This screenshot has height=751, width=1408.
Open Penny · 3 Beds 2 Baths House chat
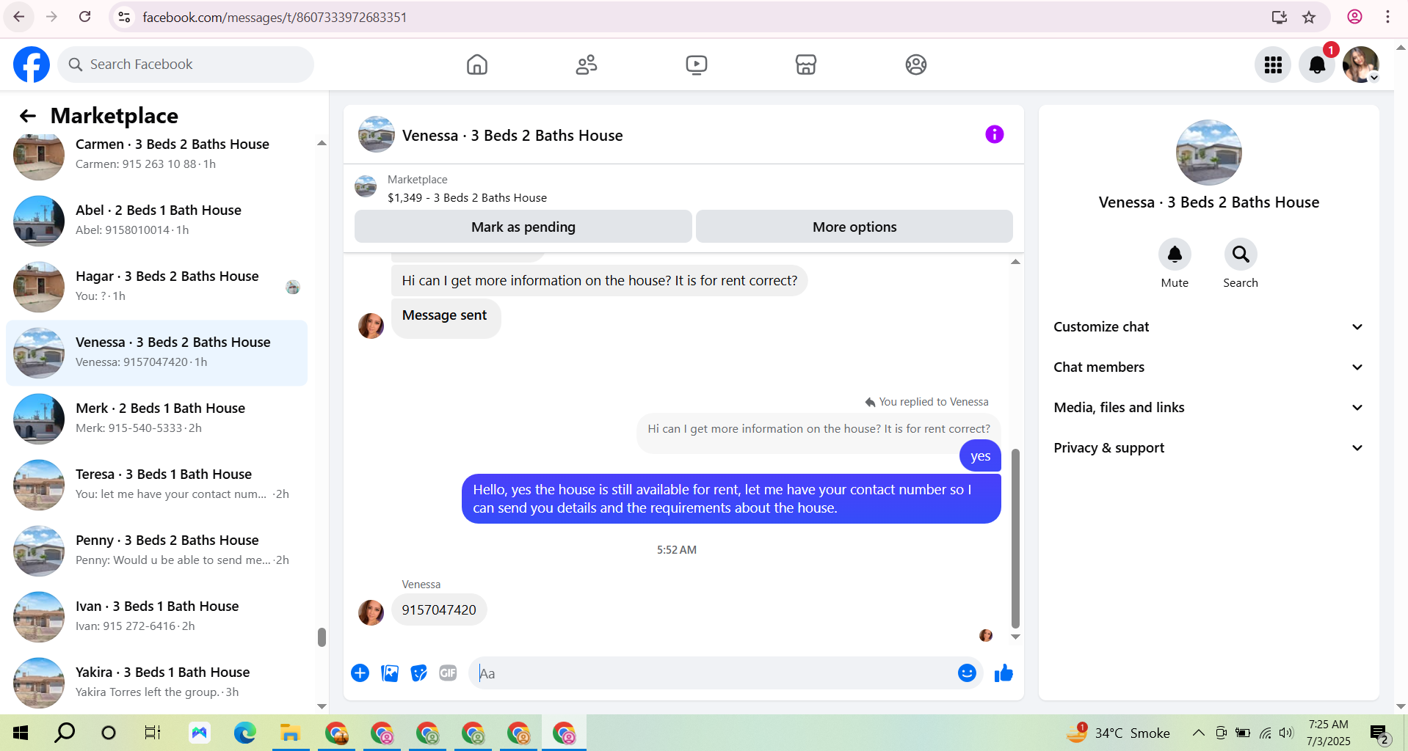click(x=156, y=550)
